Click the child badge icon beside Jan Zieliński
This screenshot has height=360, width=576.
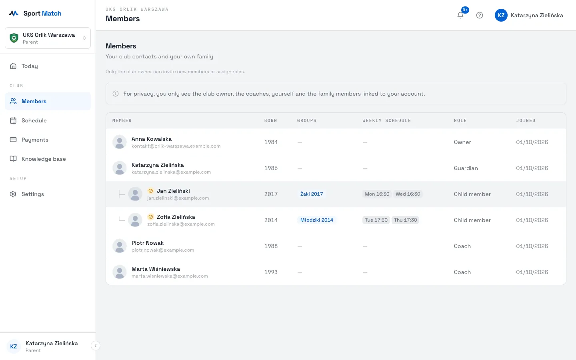(151, 191)
